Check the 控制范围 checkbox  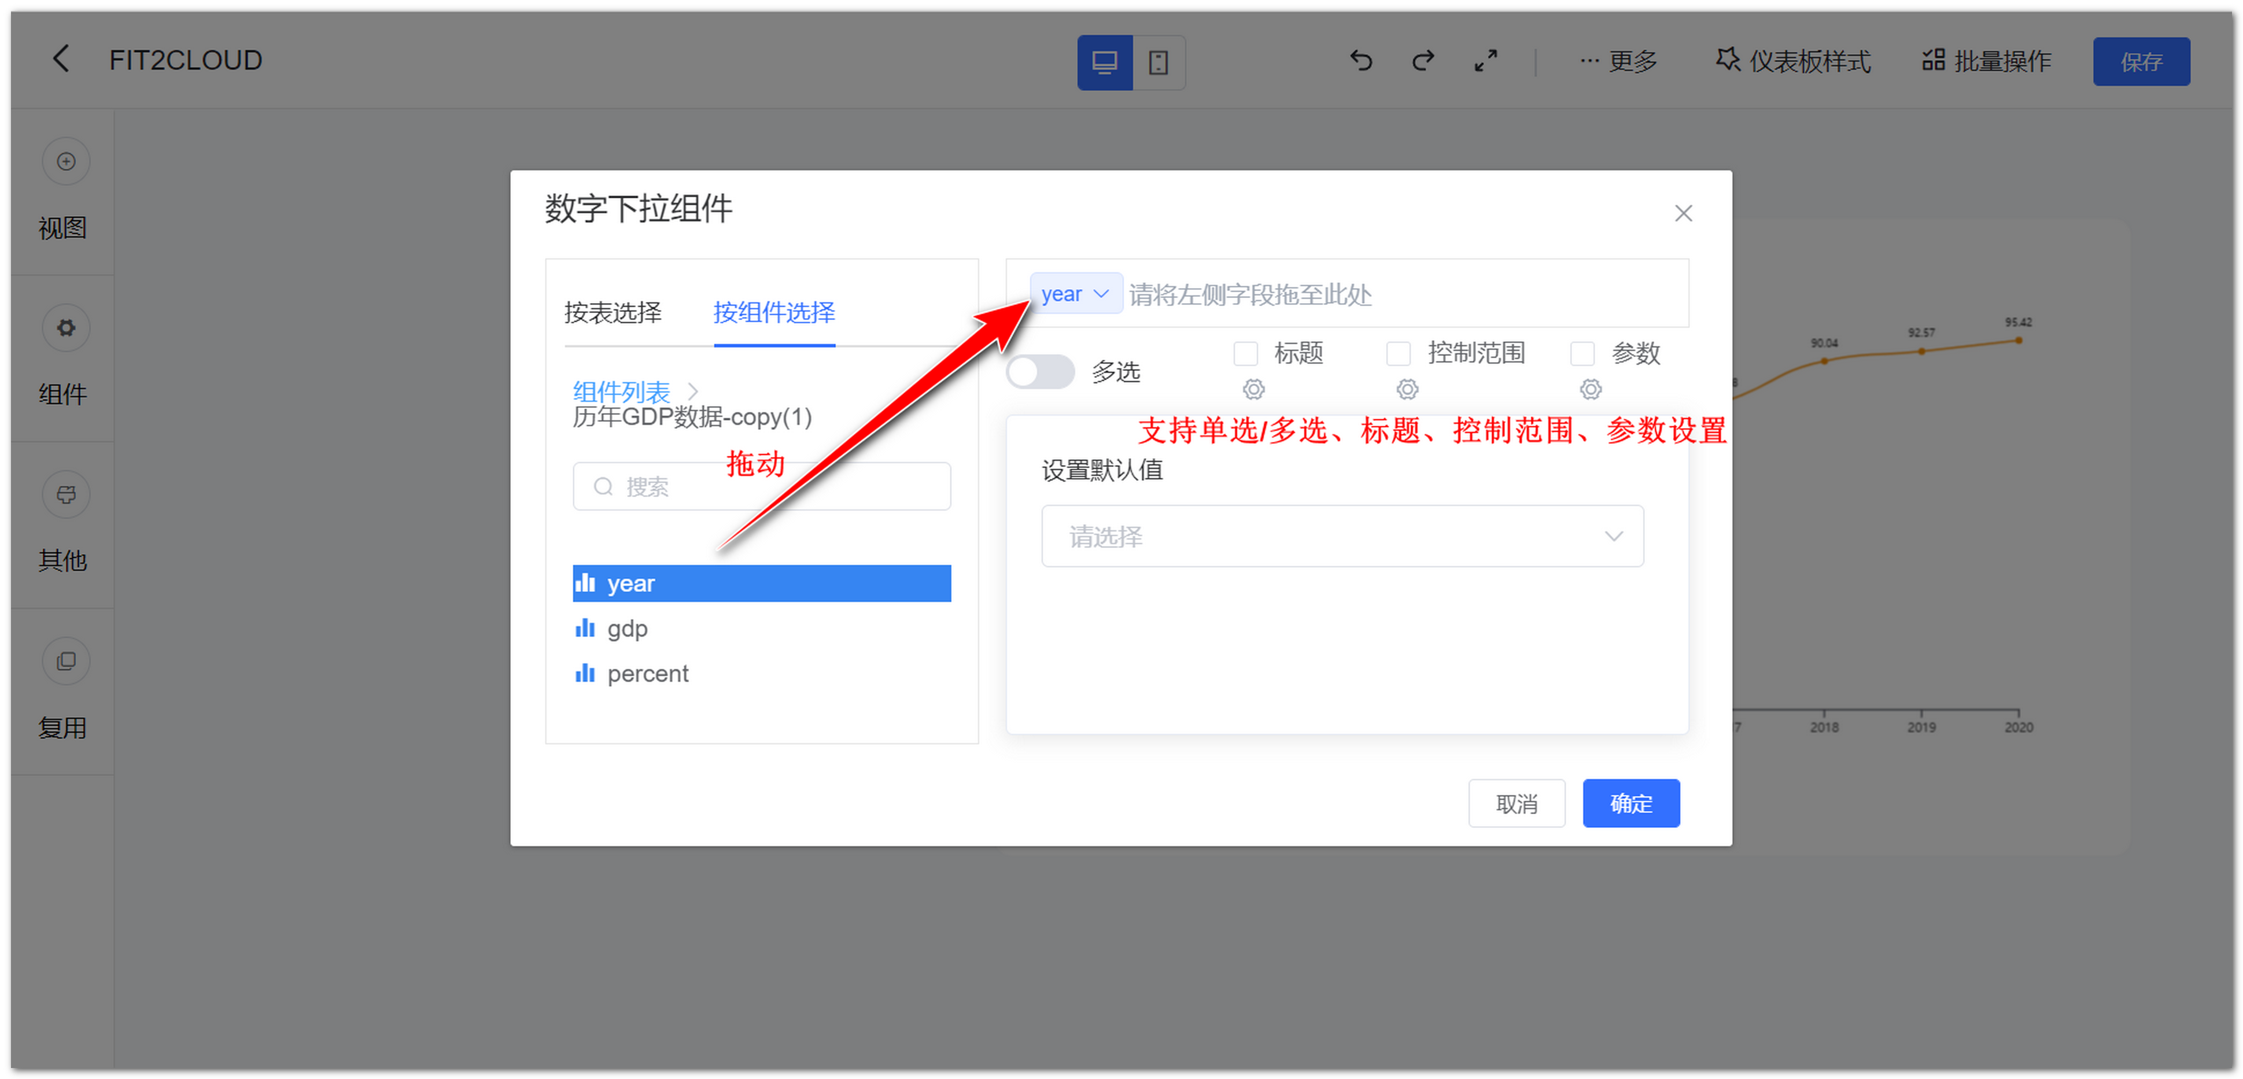tap(1399, 353)
